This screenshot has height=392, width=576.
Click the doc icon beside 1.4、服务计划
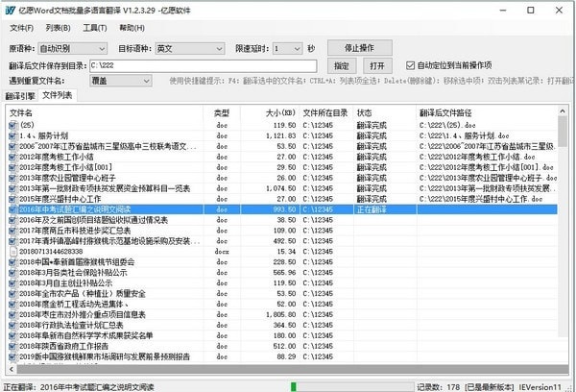click(x=12, y=135)
